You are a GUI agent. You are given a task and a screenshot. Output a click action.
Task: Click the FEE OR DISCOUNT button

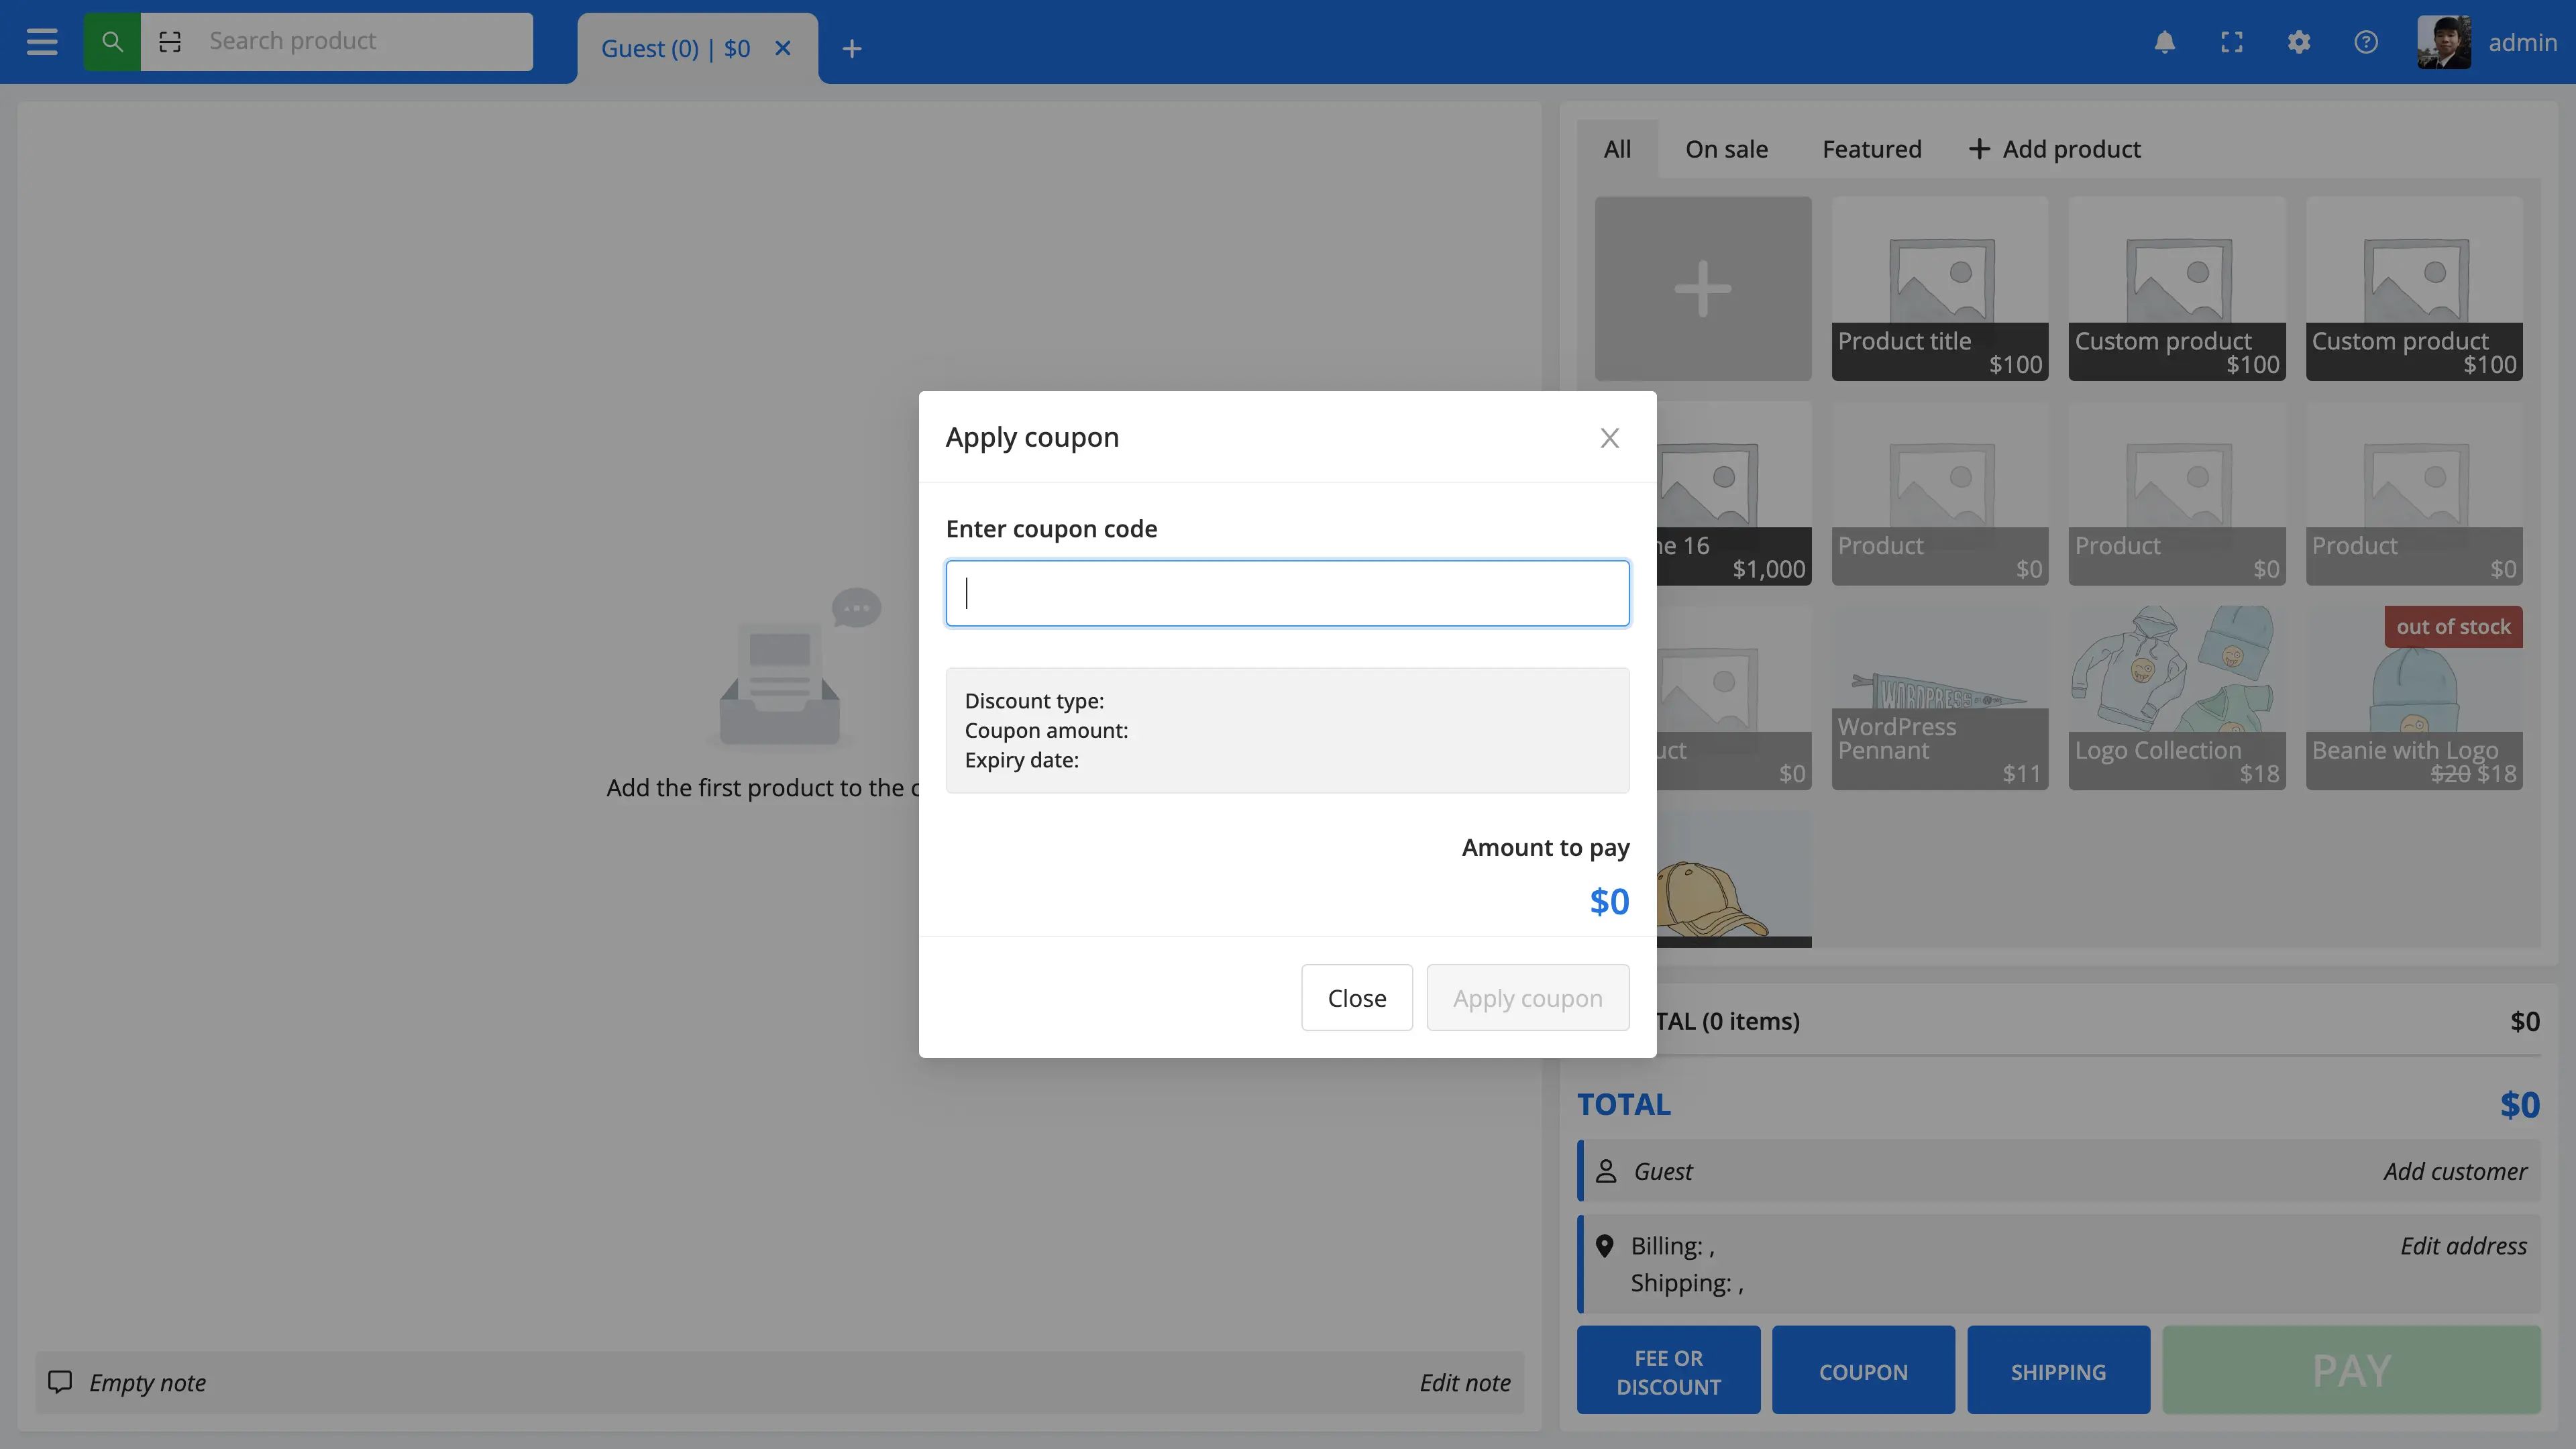click(x=1668, y=1371)
